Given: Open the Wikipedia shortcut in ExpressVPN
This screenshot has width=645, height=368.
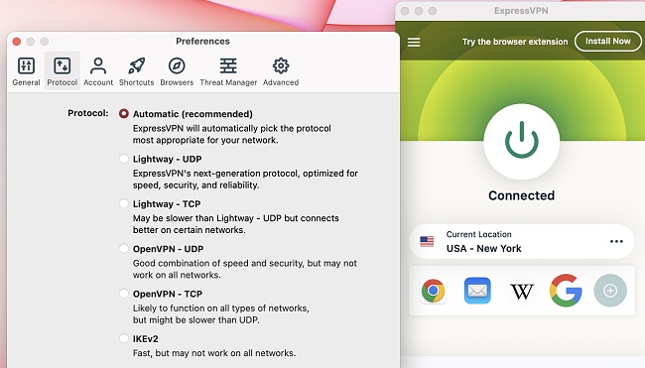Looking at the screenshot, I should (x=522, y=292).
